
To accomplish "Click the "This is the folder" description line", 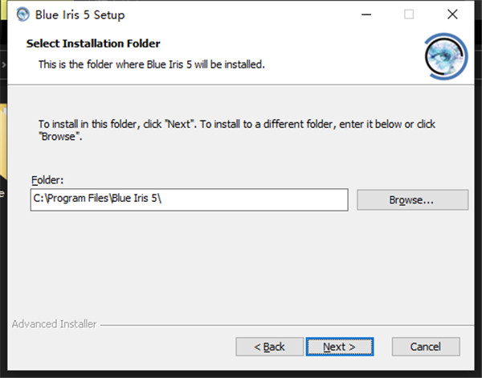I will (x=152, y=64).
